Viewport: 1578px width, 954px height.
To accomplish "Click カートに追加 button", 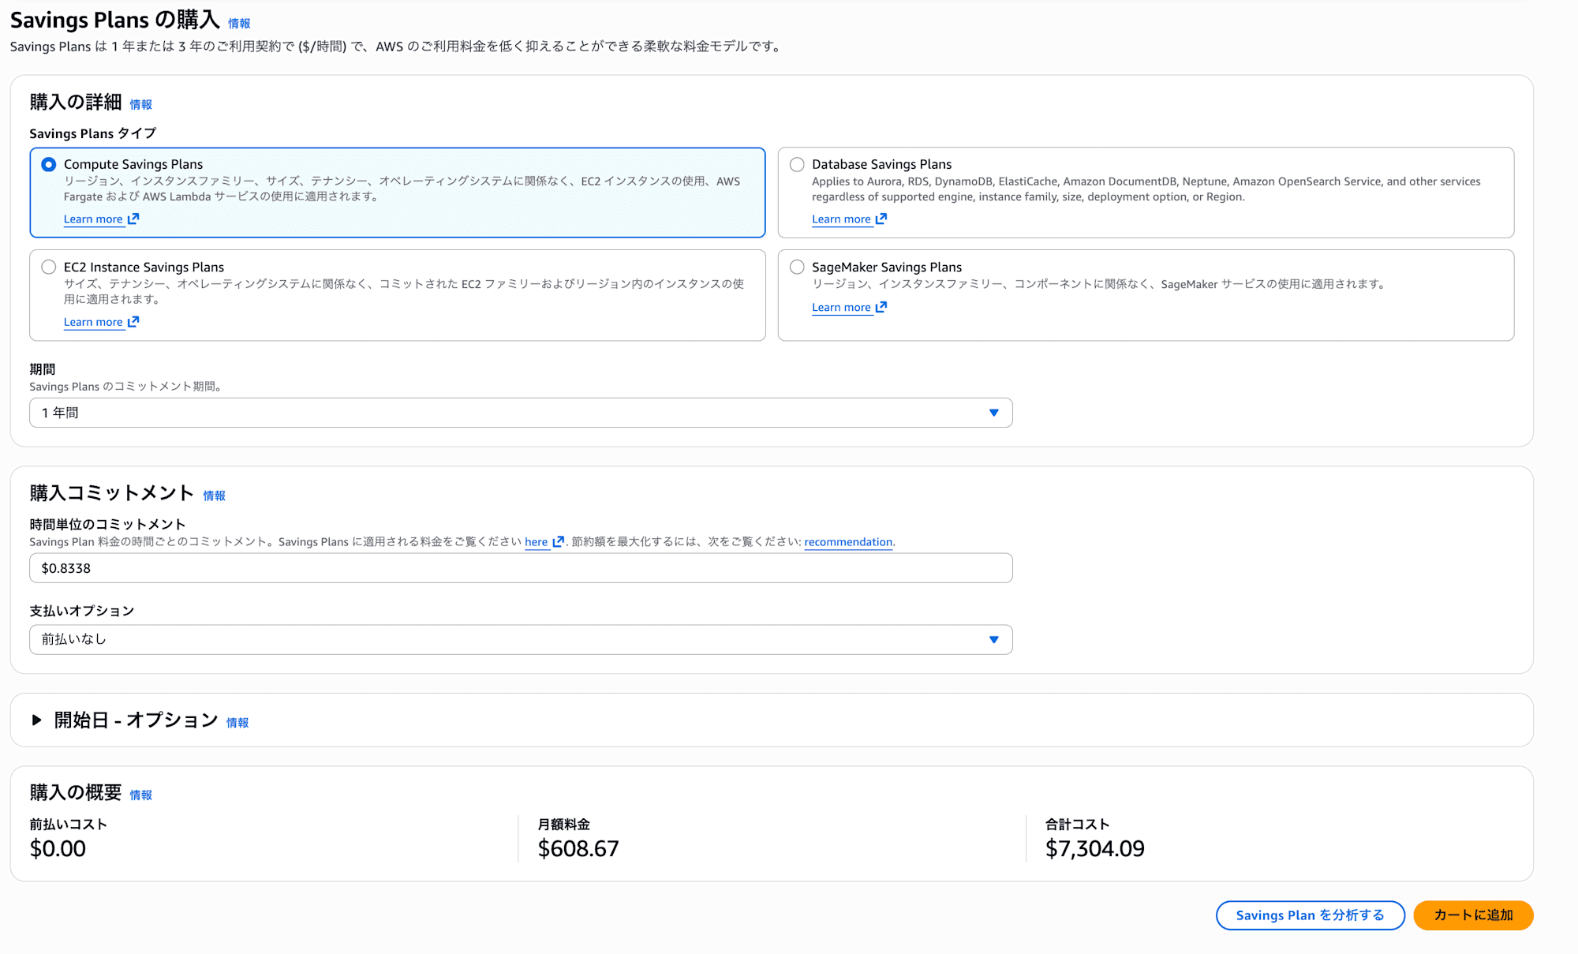I will [1472, 915].
